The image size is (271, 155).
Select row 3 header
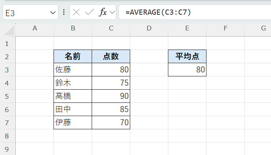7,70
